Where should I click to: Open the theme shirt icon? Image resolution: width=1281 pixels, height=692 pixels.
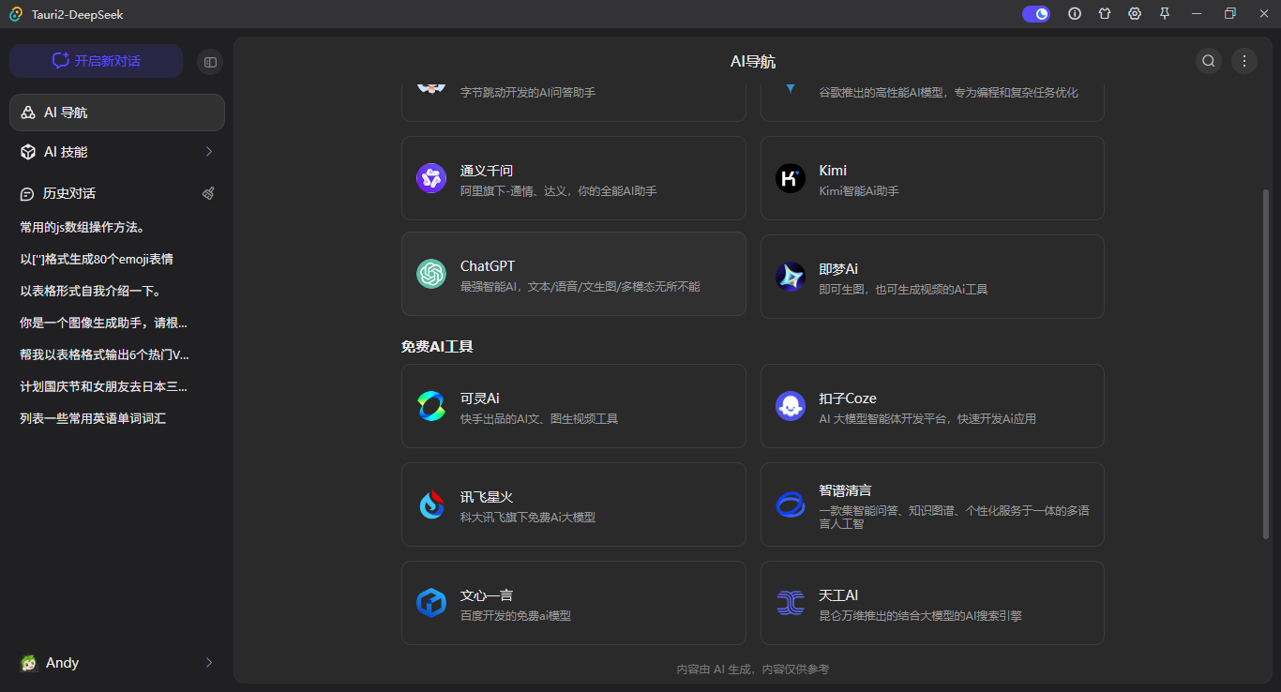point(1105,13)
